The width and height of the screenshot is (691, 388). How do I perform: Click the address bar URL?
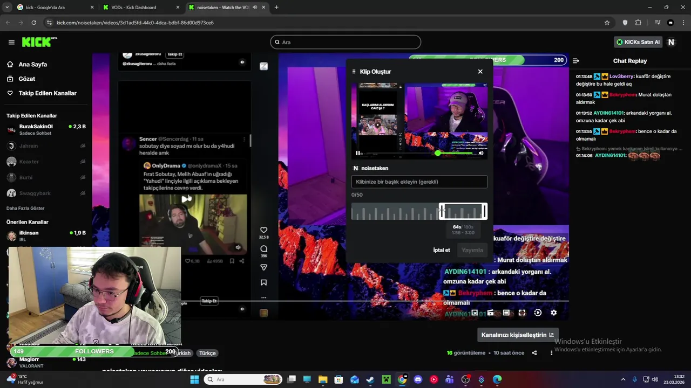point(135,23)
